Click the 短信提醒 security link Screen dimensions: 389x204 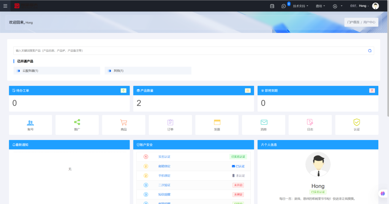164,195
